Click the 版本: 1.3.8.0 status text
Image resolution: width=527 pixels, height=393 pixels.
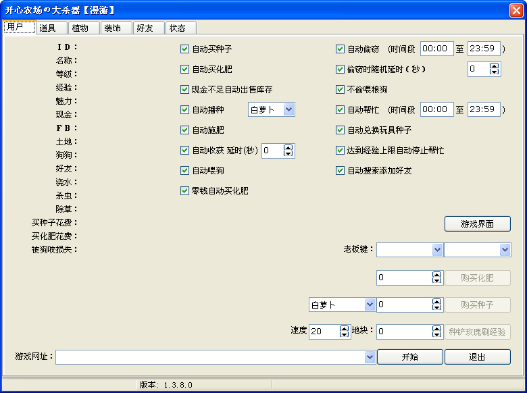(x=166, y=385)
